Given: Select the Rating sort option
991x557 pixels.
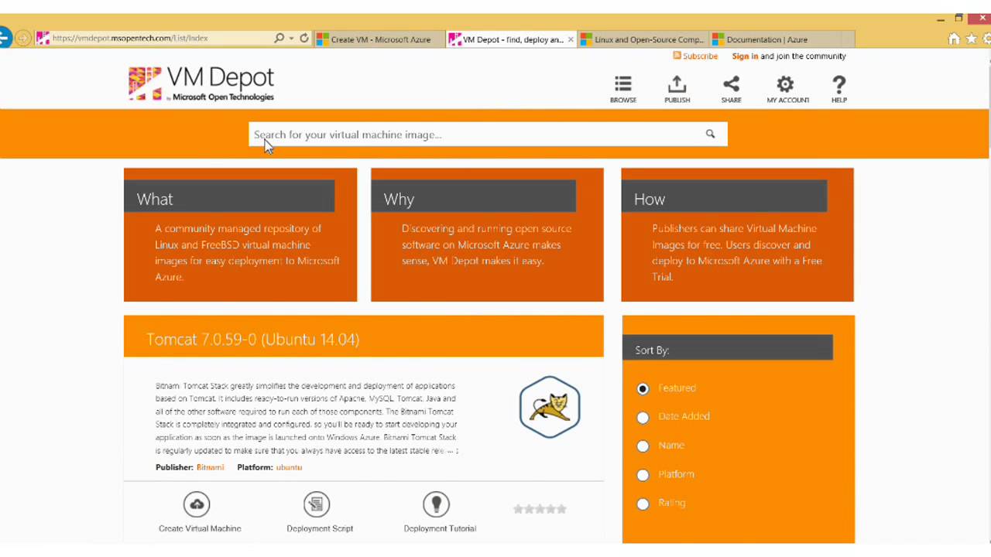Looking at the screenshot, I should click(643, 504).
